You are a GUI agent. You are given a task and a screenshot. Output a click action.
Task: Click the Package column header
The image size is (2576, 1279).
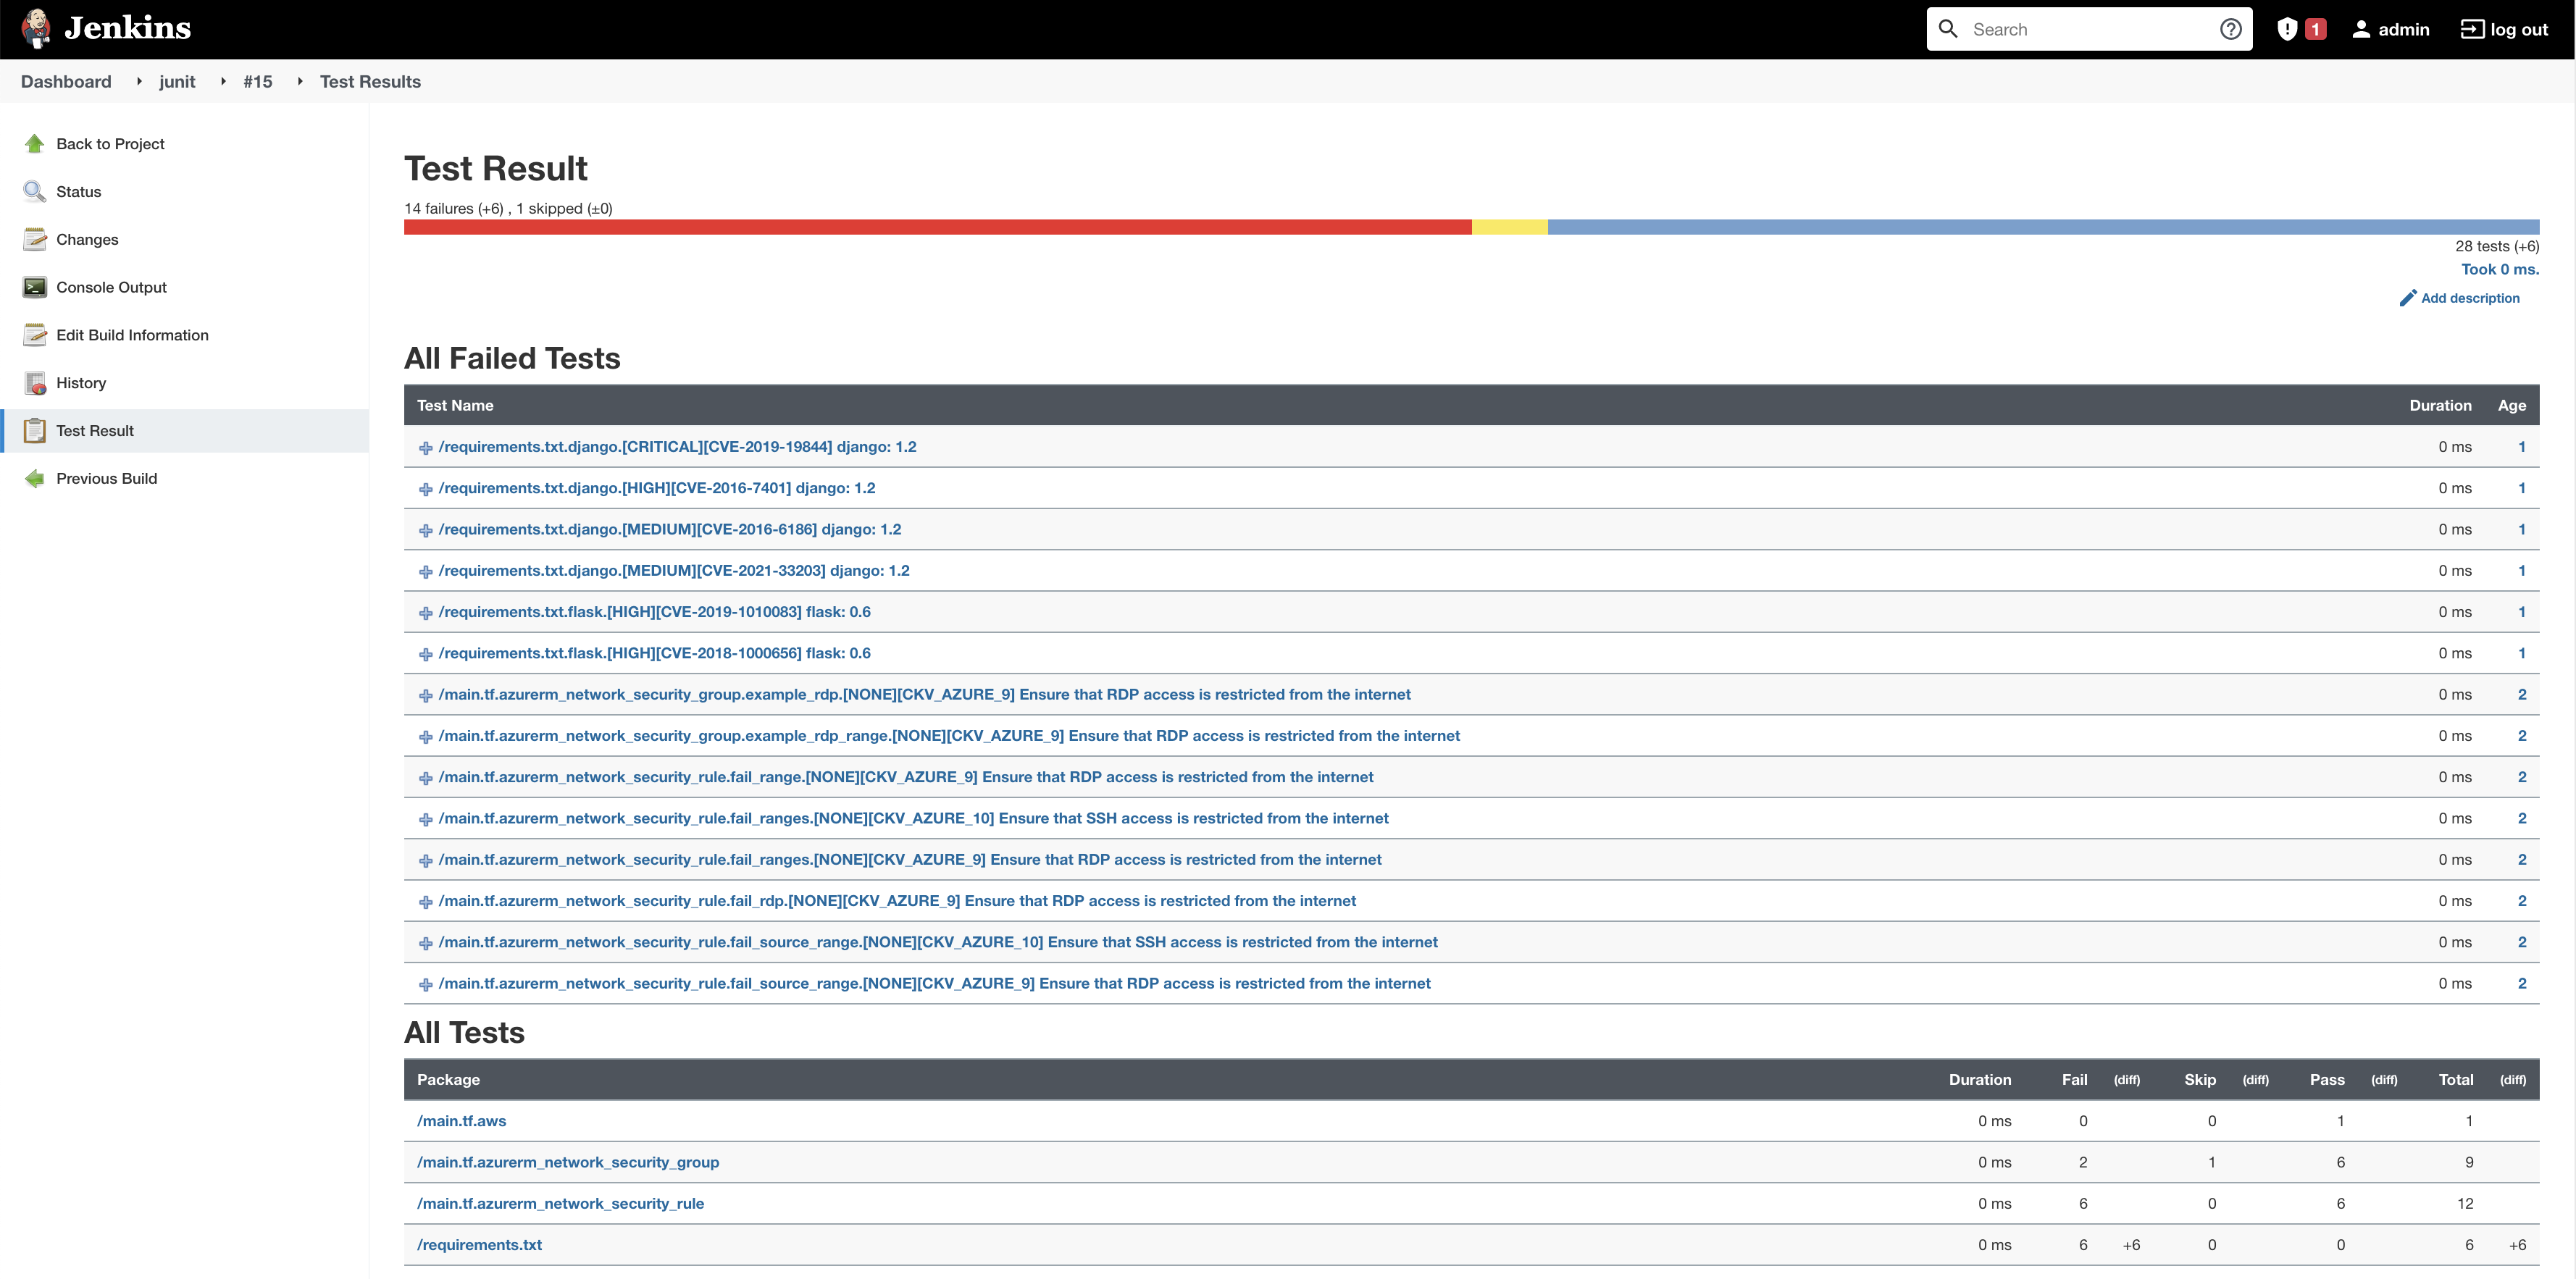(448, 1080)
